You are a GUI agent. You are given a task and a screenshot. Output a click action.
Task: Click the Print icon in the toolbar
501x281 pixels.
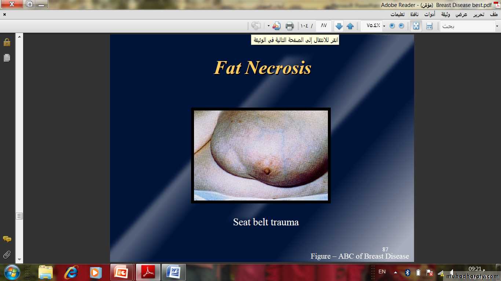[x=289, y=26]
